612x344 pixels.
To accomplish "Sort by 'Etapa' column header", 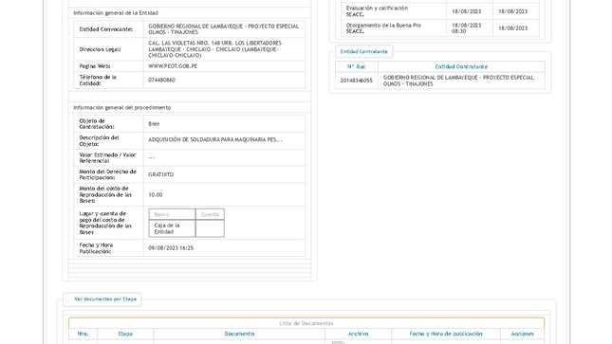I will (125, 334).
